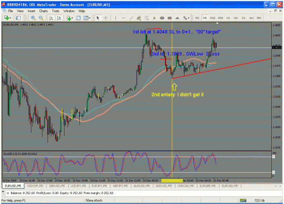Select the Trendline drawing tool

131,18
